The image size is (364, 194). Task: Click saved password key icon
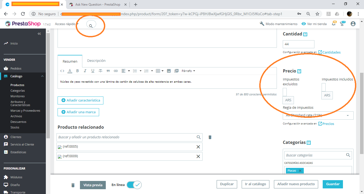pyautogui.click(x=299, y=14)
